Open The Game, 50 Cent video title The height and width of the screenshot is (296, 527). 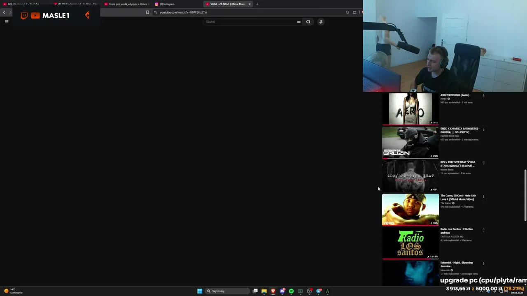point(458,198)
